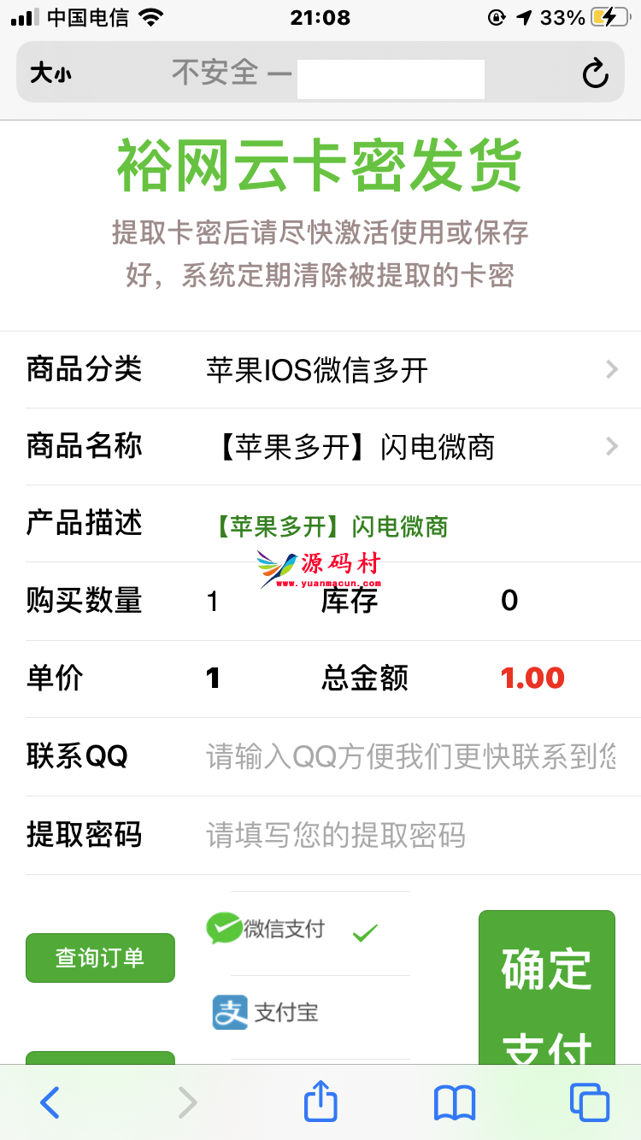Tap the Safari forward arrow
This screenshot has height=1140, width=641.
coord(187,1102)
